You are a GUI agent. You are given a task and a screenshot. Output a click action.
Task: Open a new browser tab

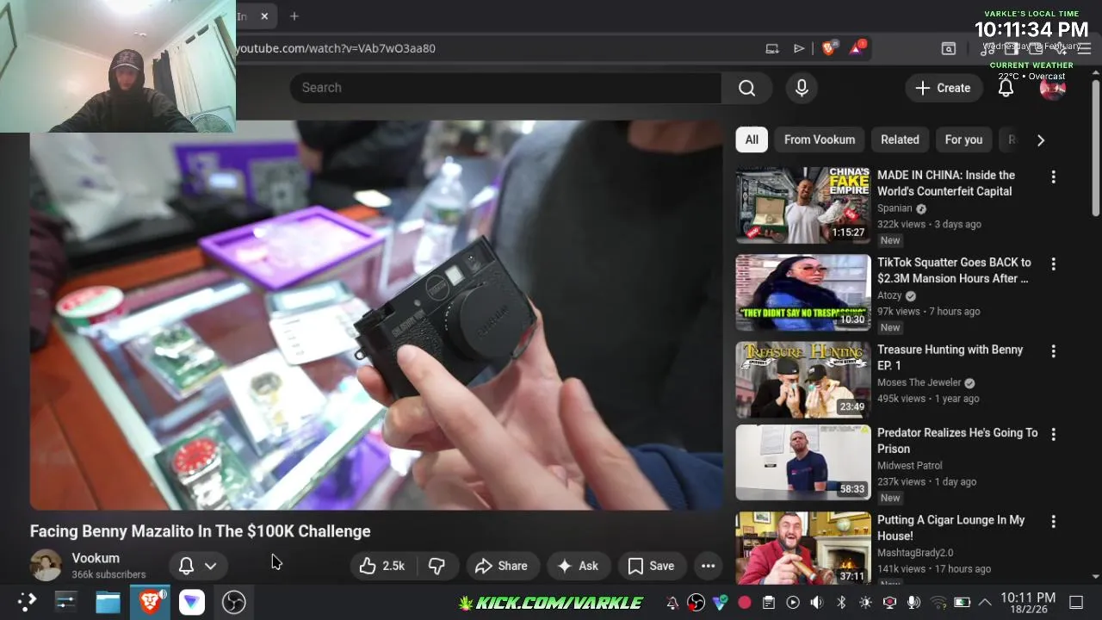(294, 16)
